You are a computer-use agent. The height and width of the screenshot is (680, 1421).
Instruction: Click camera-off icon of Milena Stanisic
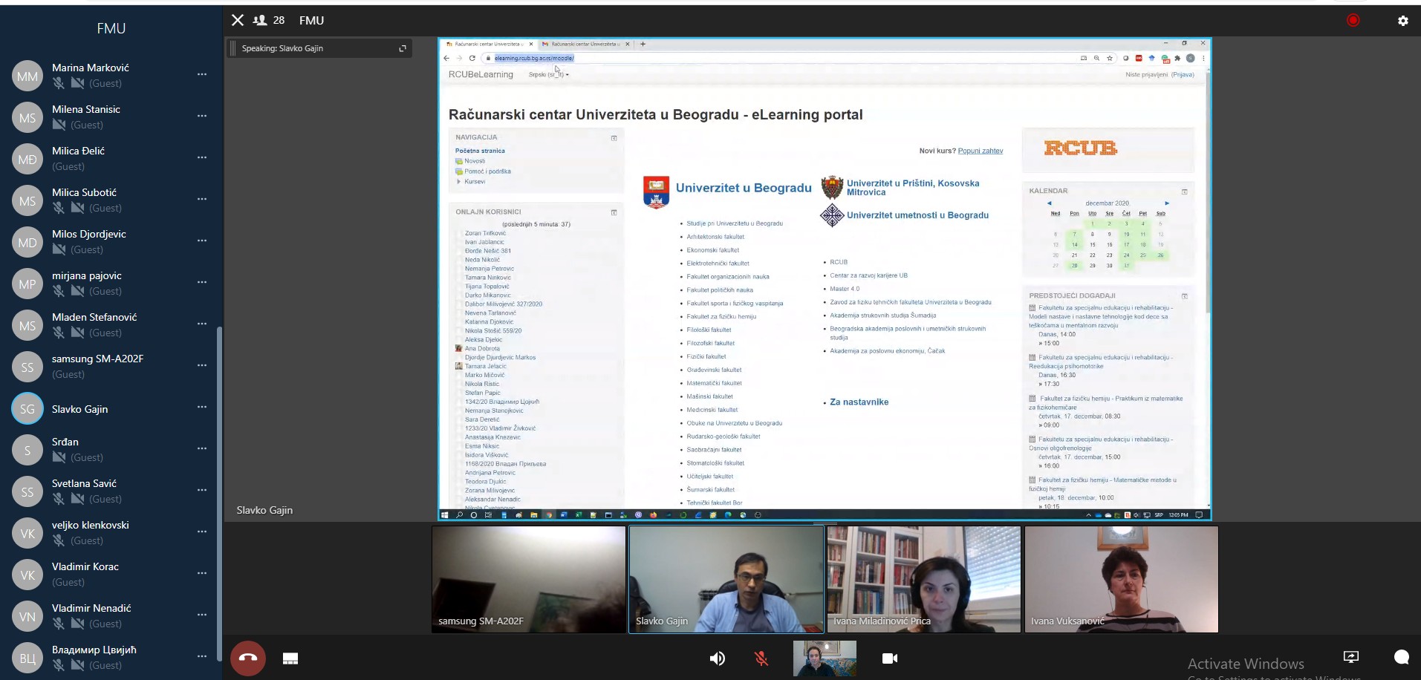point(59,125)
